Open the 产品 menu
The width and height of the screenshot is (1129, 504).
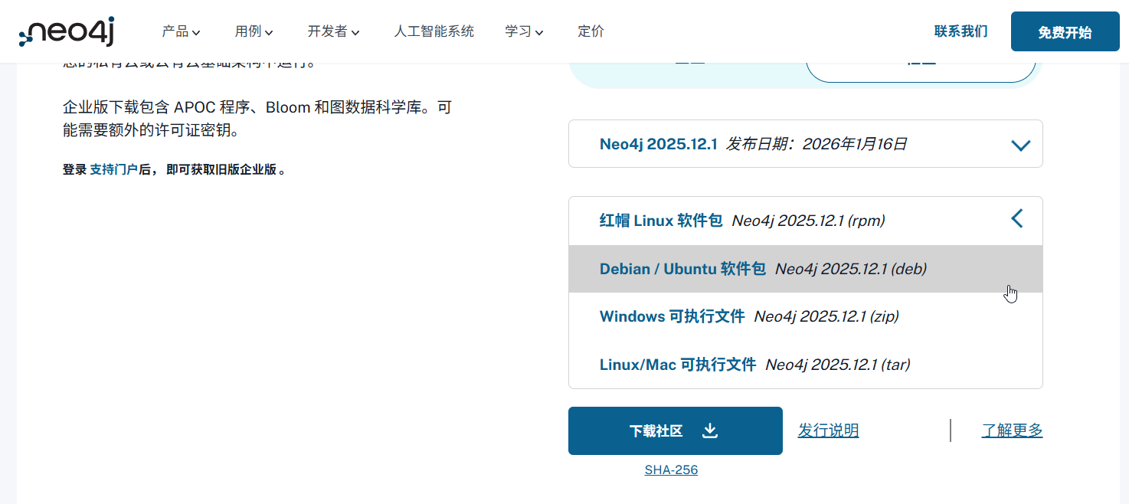[x=181, y=31]
